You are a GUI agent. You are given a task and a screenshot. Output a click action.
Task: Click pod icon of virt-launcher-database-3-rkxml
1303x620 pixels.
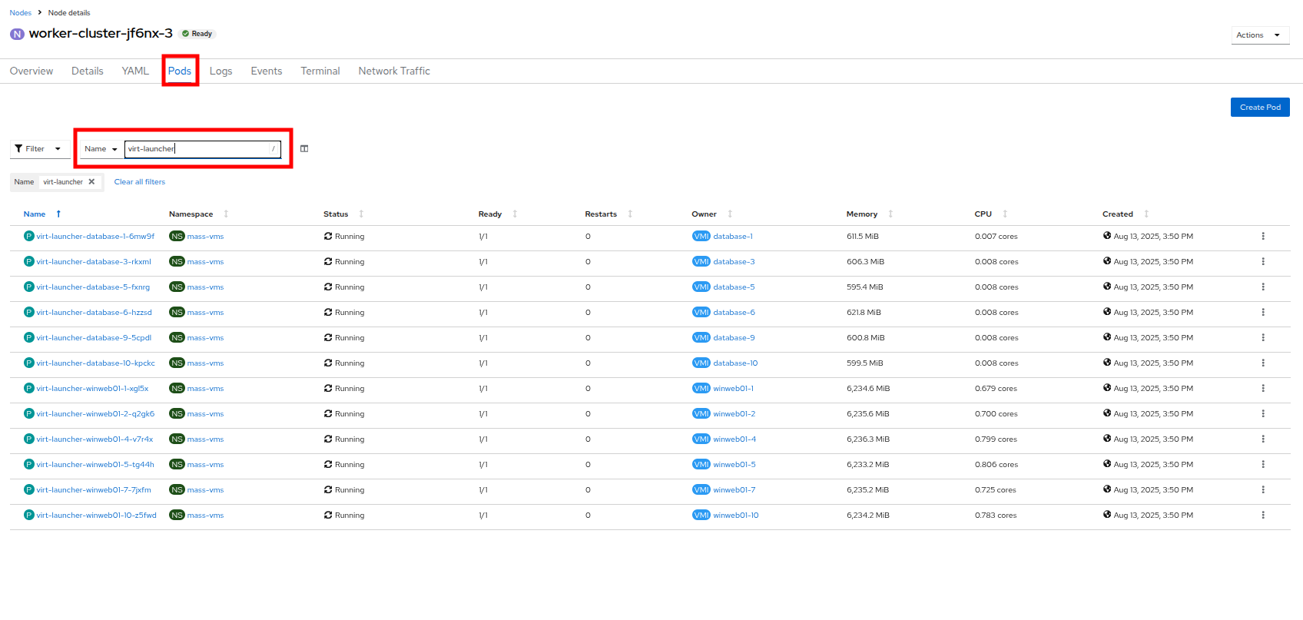(x=29, y=262)
